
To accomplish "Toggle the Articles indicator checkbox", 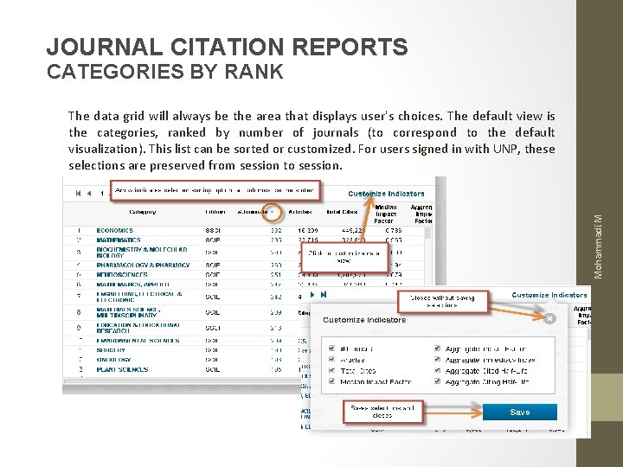I will (331, 360).
